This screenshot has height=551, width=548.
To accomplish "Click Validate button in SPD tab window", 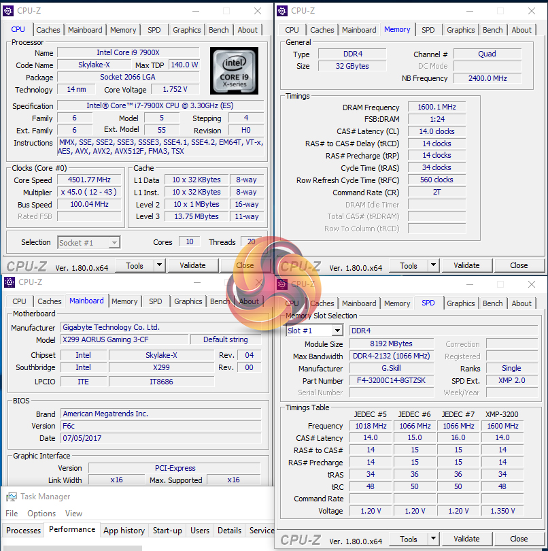I will click(x=467, y=539).
